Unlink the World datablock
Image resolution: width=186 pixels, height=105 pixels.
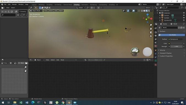(184, 28)
